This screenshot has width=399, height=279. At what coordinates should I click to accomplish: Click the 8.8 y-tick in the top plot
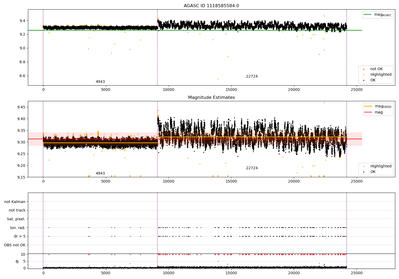tap(22, 62)
